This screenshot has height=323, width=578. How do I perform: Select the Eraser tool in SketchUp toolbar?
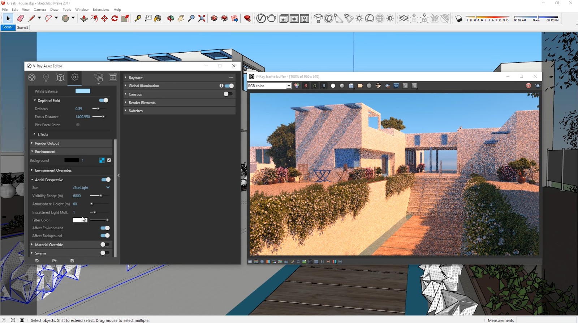[x=21, y=18]
